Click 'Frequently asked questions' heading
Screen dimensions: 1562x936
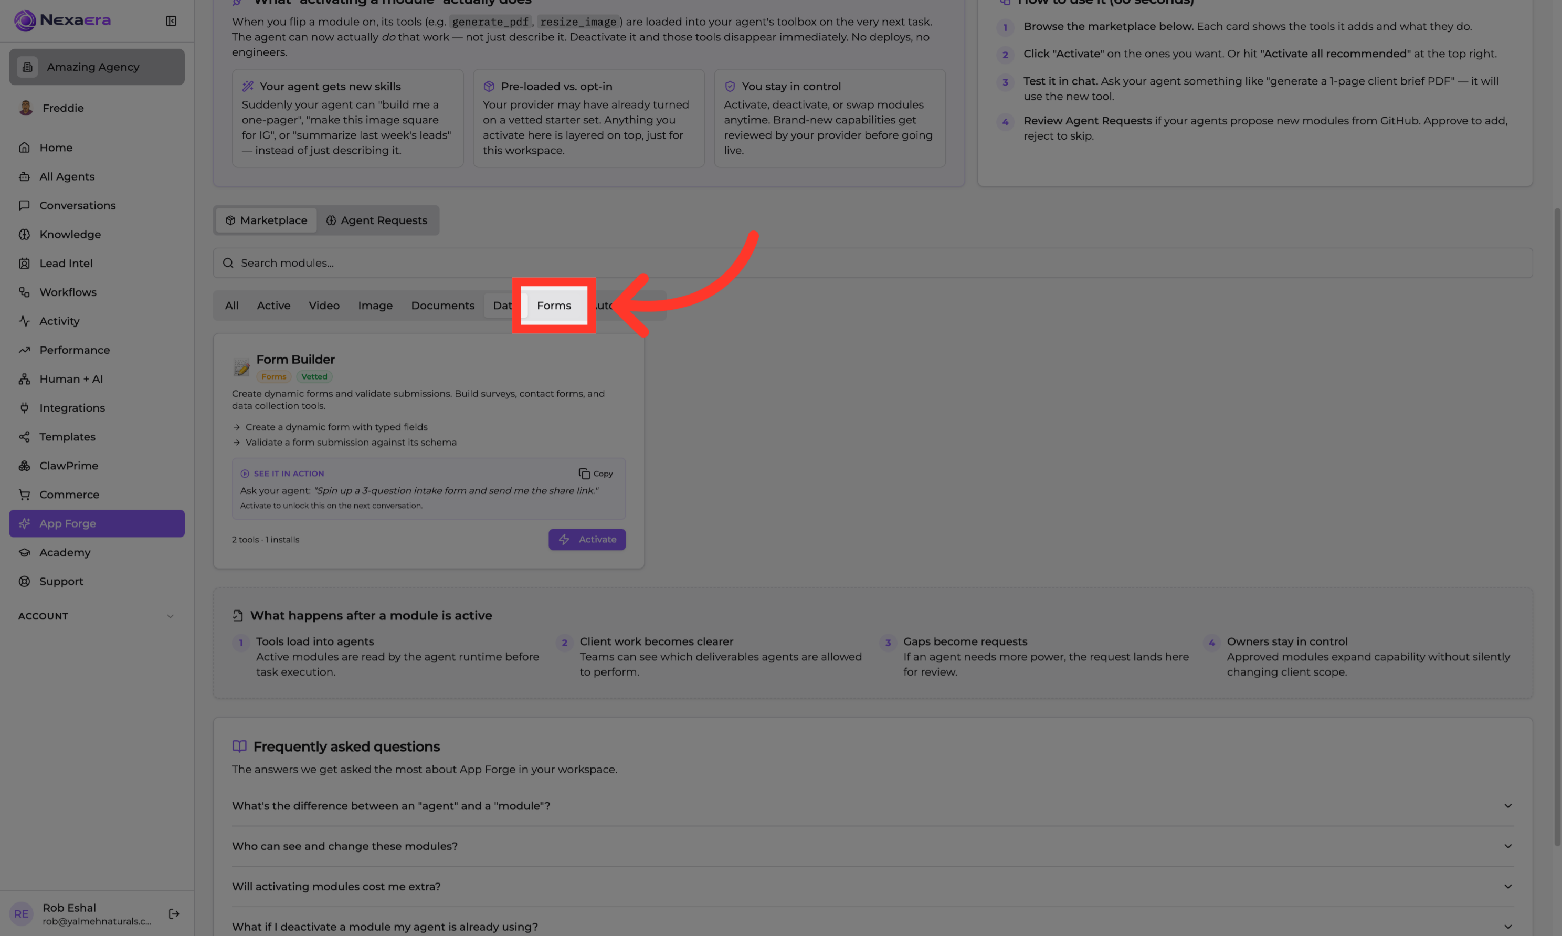[347, 747]
